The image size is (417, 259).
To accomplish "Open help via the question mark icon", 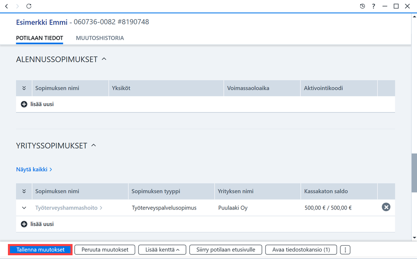I will coord(373,6).
